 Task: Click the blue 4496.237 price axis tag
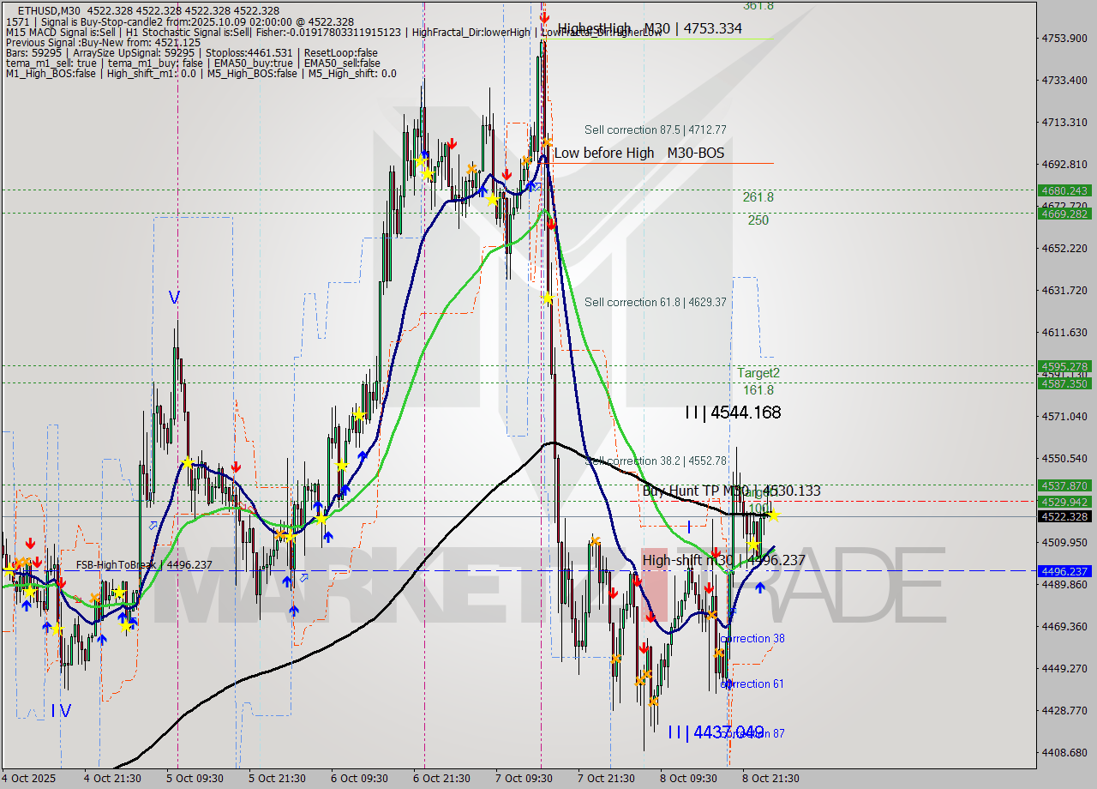point(1064,571)
